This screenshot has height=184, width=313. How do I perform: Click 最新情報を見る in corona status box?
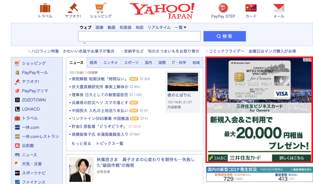301,170
